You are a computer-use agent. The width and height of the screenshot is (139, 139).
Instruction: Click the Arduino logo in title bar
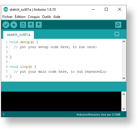point(6,9)
